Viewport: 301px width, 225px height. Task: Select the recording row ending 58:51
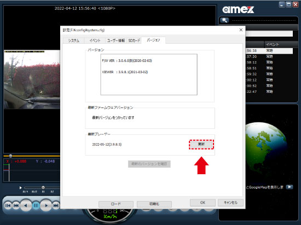click(269, 68)
